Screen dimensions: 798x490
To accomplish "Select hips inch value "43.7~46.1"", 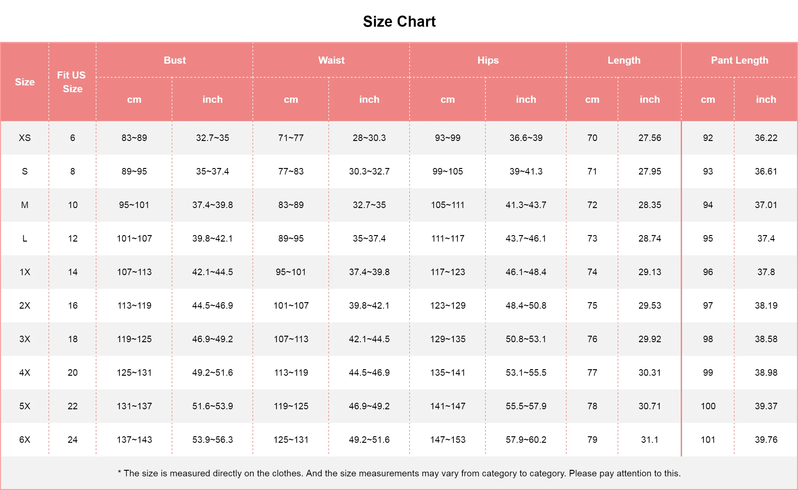I will pos(526,238).
